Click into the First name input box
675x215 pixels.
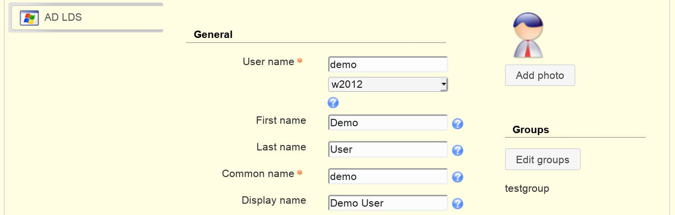(x=388, y=123)
